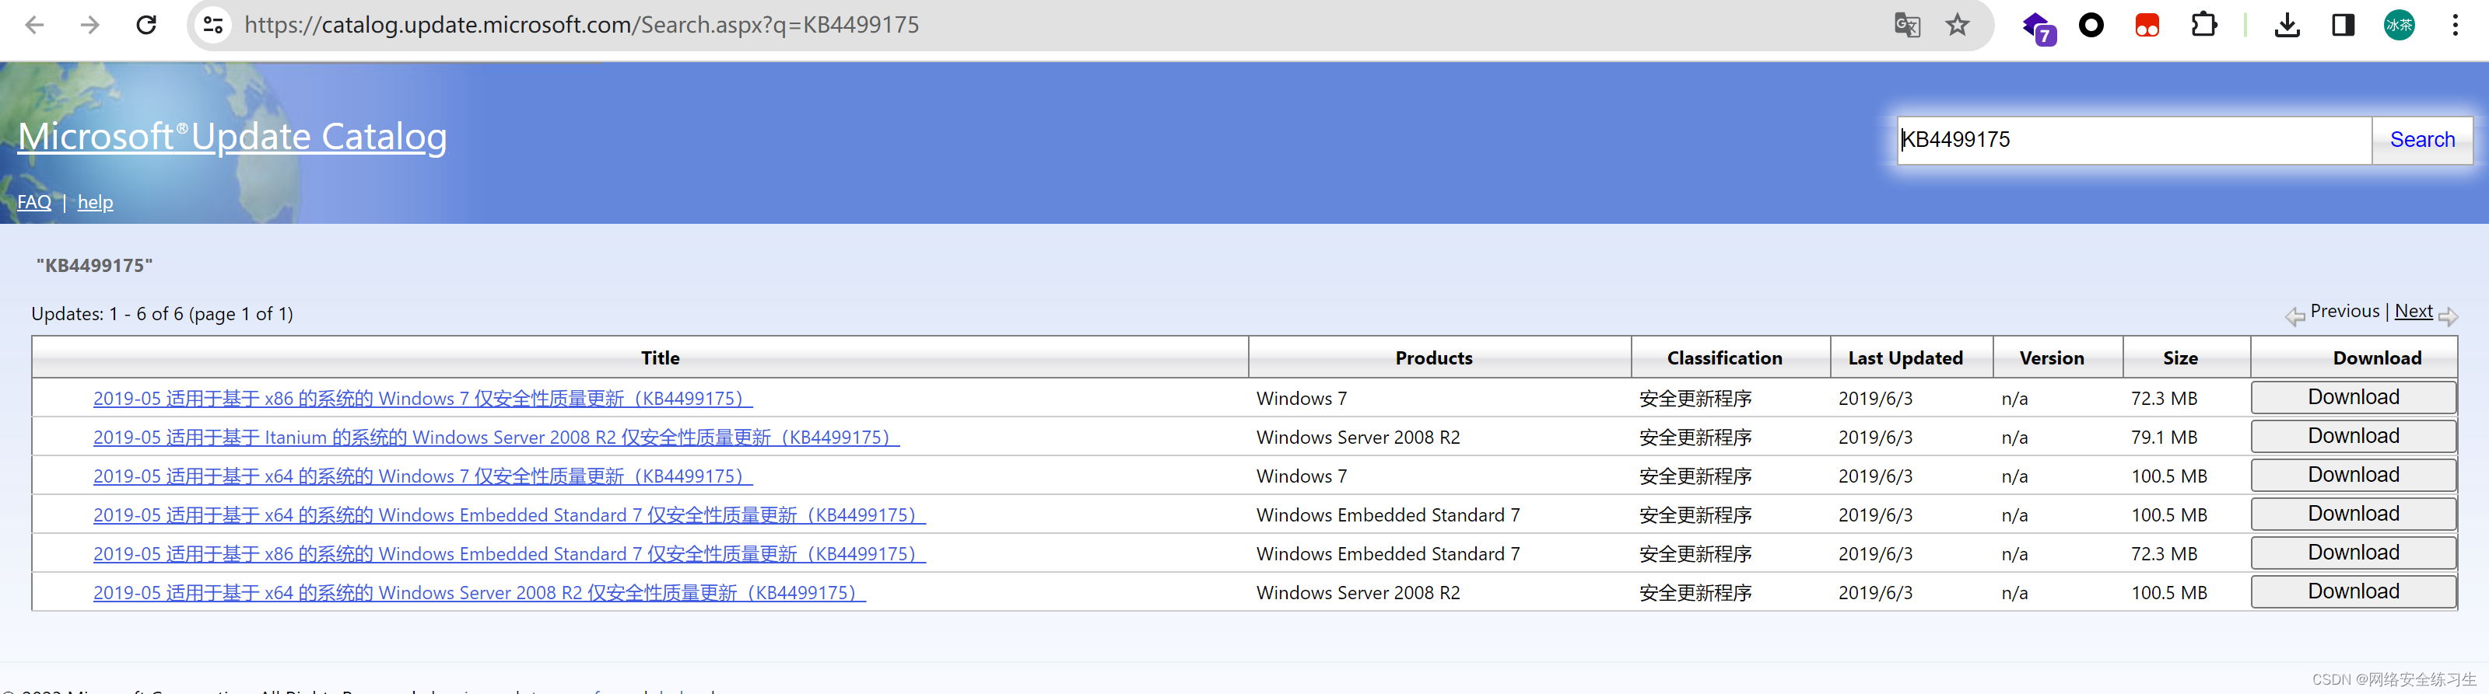Viewport: 2489px width, 694px height.
Task: Click the Next pagination link
Action: tap(2413, 311)
